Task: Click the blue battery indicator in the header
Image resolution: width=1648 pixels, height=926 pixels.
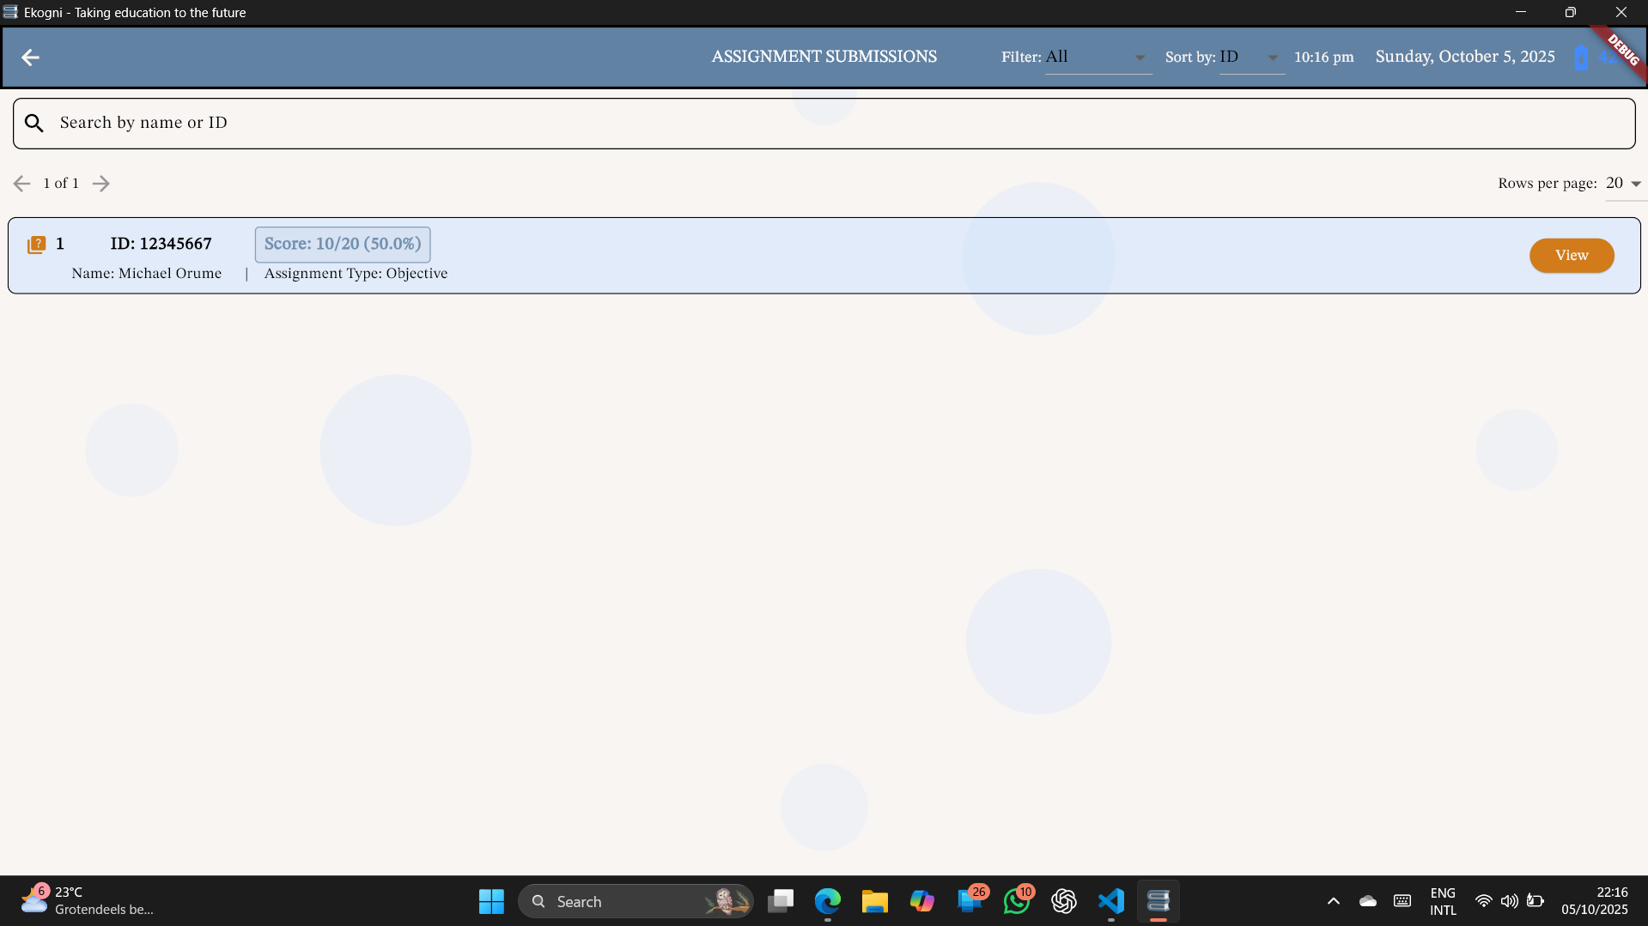Action: 1583,57
